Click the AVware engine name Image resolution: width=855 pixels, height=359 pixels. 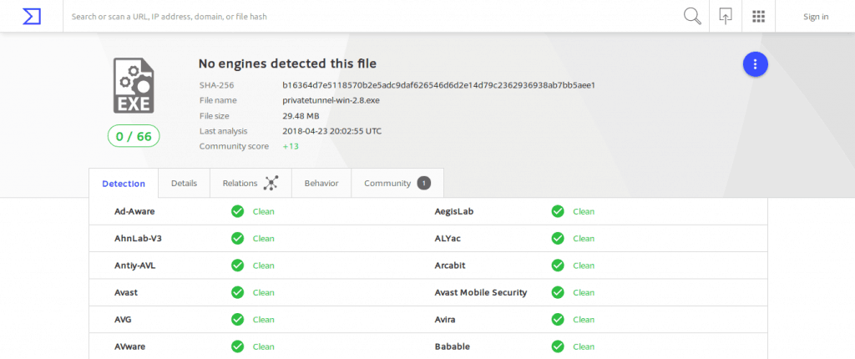(129, 346)
